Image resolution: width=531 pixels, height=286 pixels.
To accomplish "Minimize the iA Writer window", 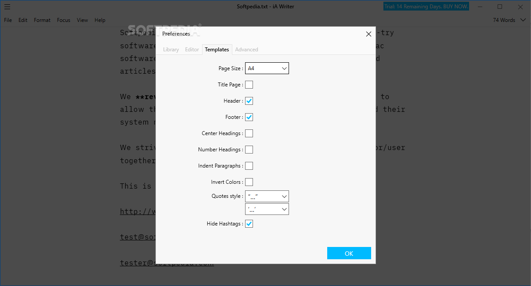I will (480, 7).
